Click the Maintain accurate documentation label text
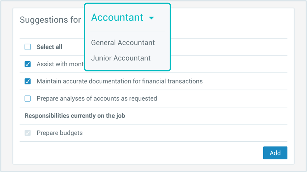307x172 pixels. pos(119,81)
